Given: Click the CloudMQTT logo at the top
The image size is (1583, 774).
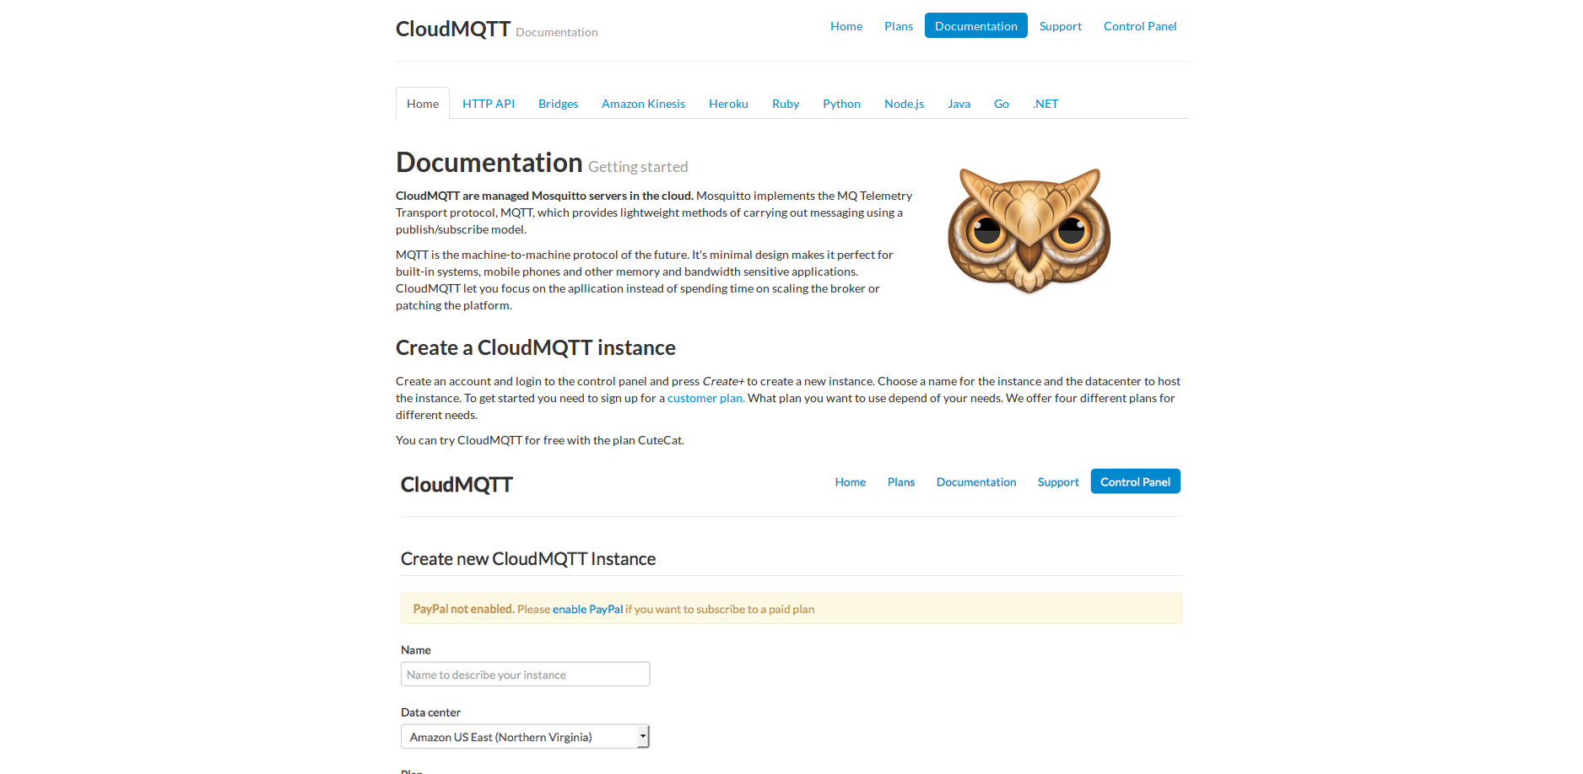Looking at the screenshot, I should click(x=453, y=29).
